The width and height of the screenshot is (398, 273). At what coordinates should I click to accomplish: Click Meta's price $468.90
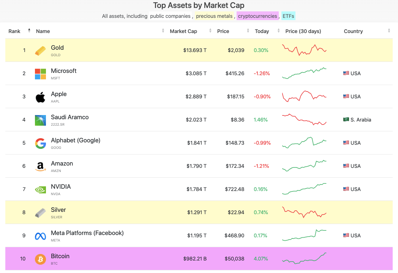234,236
